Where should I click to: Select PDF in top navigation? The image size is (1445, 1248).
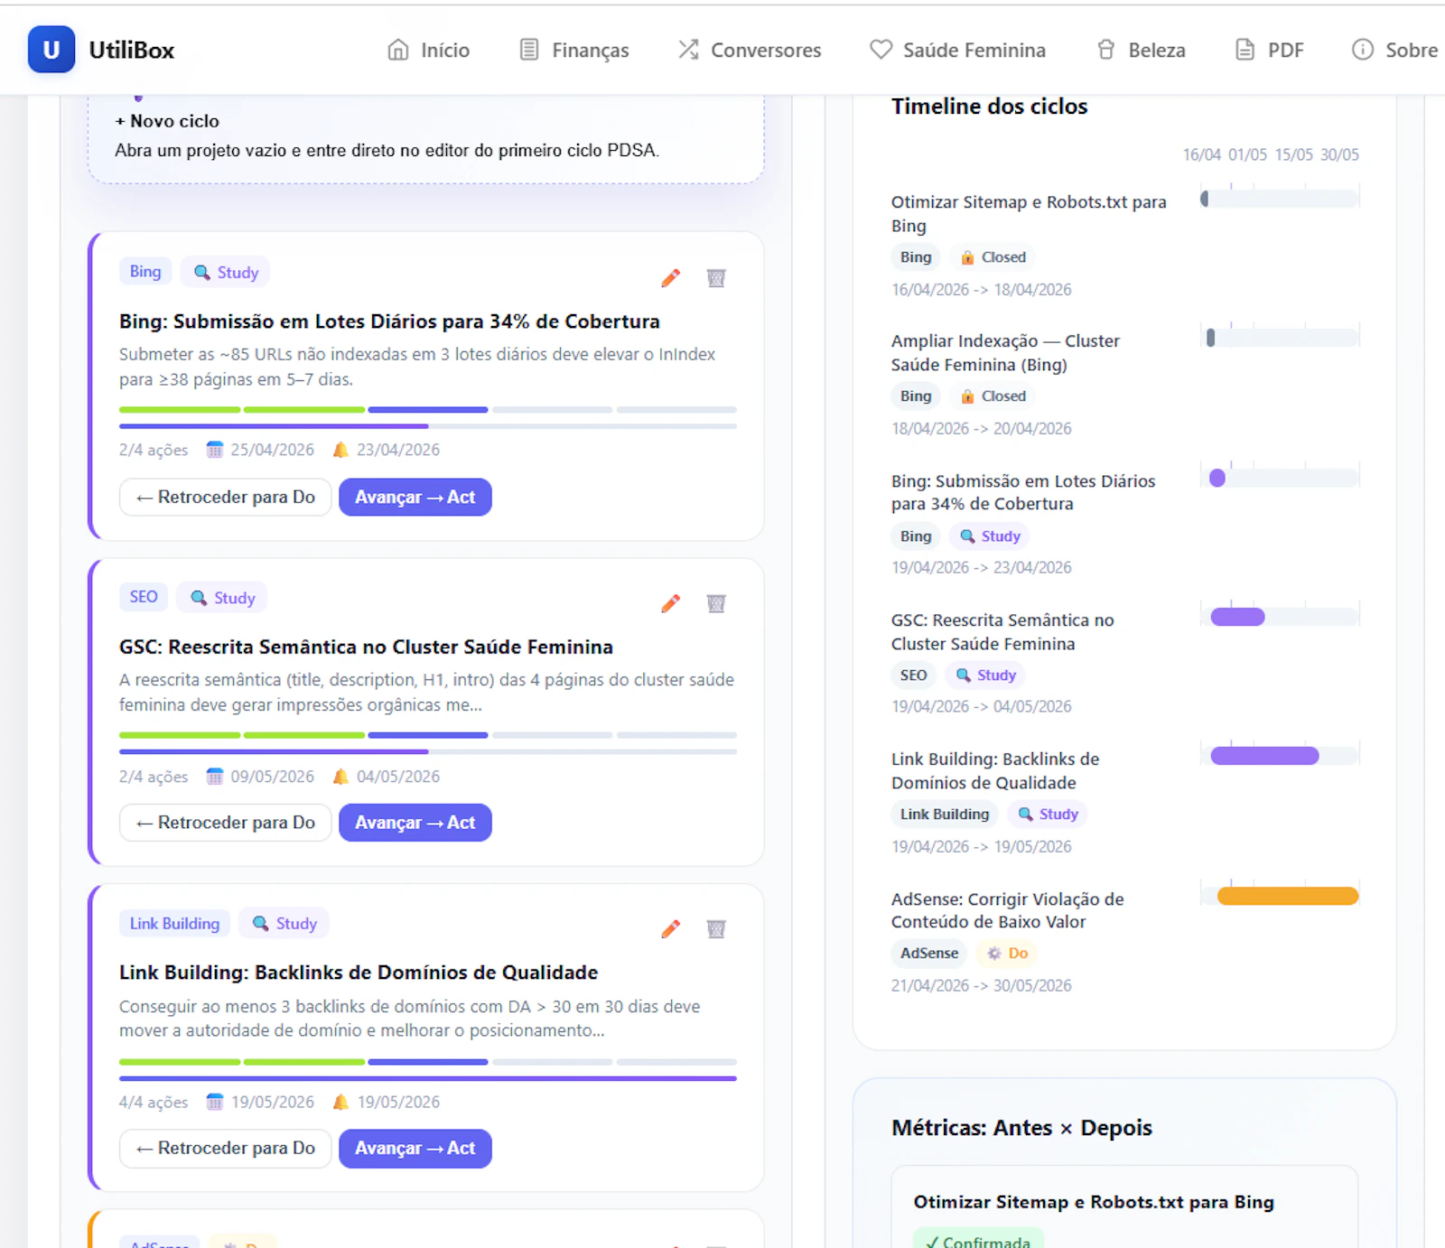[1269, 50]
